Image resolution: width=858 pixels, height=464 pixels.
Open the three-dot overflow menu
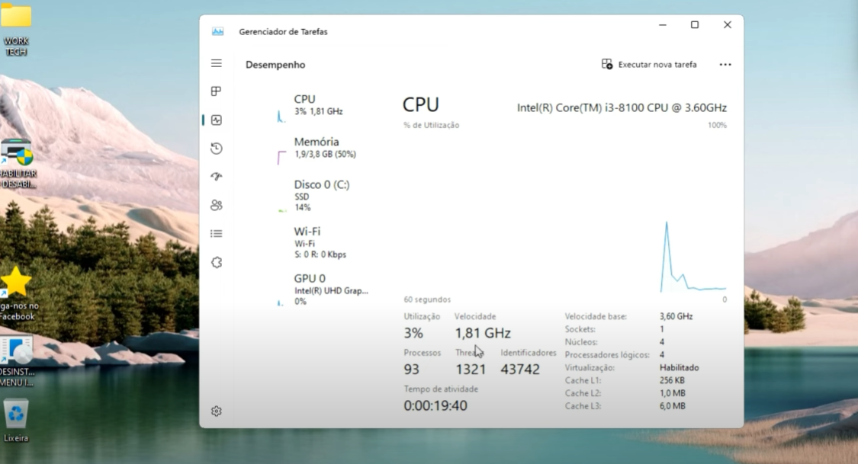click(725, 64)
